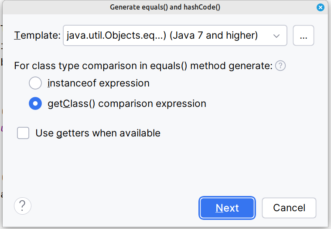The image size is (331, 229).
Task: Enable the Use getters when available checkbox
Action: coord(23,133)
